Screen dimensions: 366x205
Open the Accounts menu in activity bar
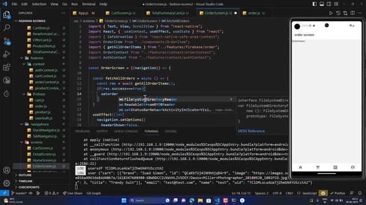(6, 170)
